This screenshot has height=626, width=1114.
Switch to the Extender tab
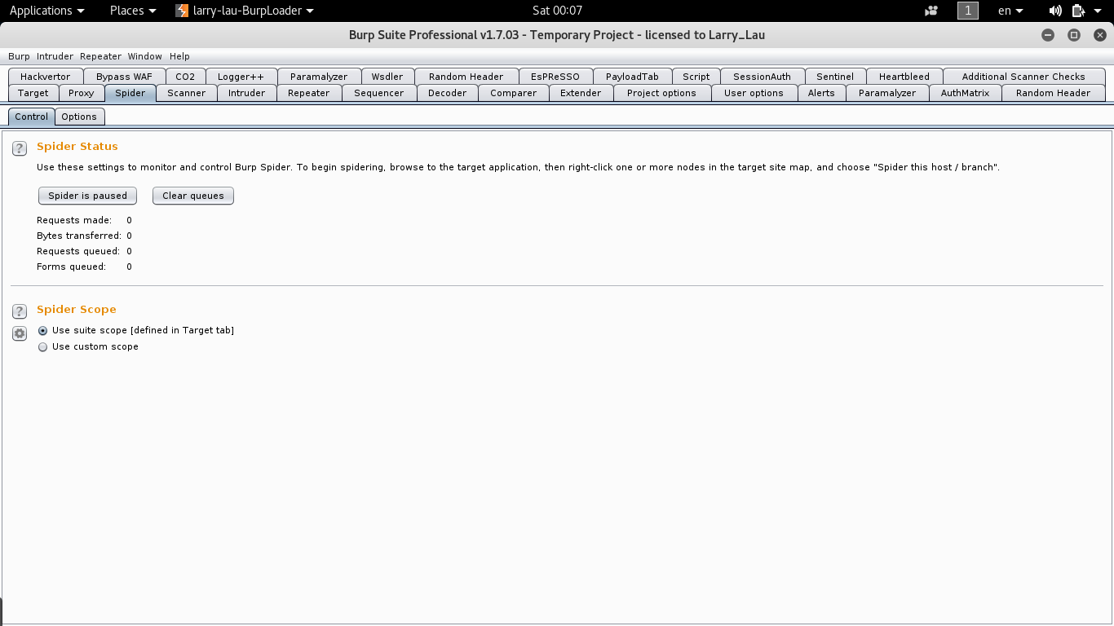(581, 93)
